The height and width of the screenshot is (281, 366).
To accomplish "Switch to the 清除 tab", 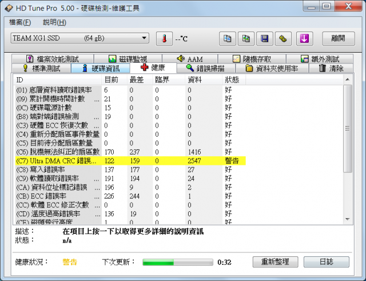I will (331, 68).
